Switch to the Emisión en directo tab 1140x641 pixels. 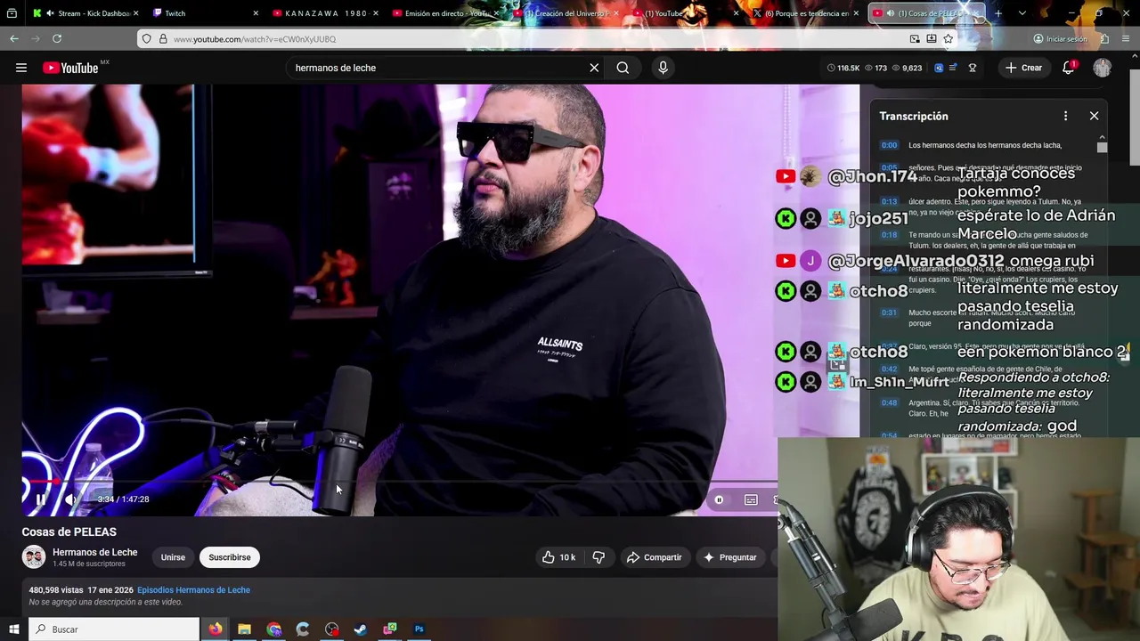[444, 13]
